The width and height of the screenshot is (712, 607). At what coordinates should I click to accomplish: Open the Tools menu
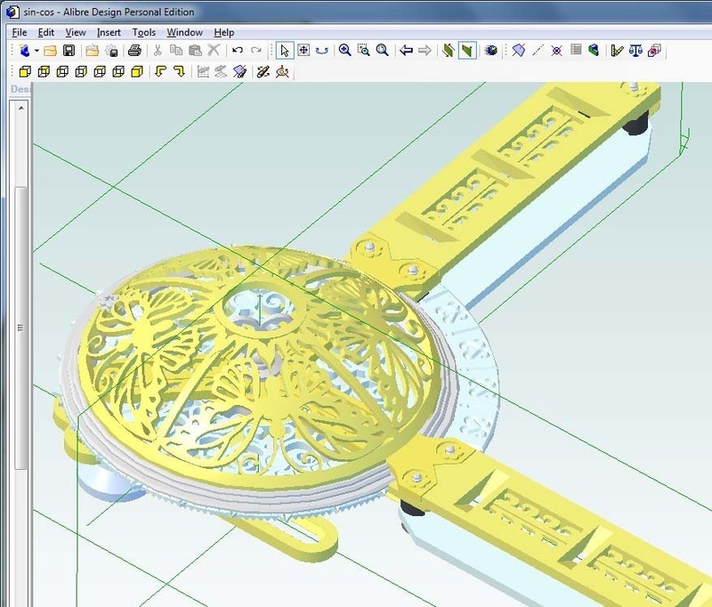click(144, 30)
